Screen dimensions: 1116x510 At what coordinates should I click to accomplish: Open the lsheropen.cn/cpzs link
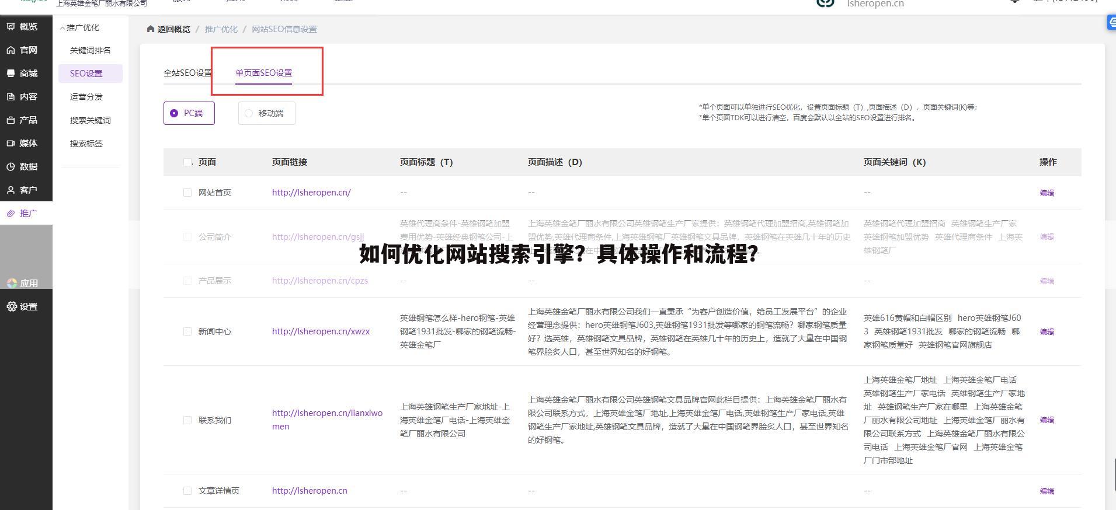click(x=320, y=281)
